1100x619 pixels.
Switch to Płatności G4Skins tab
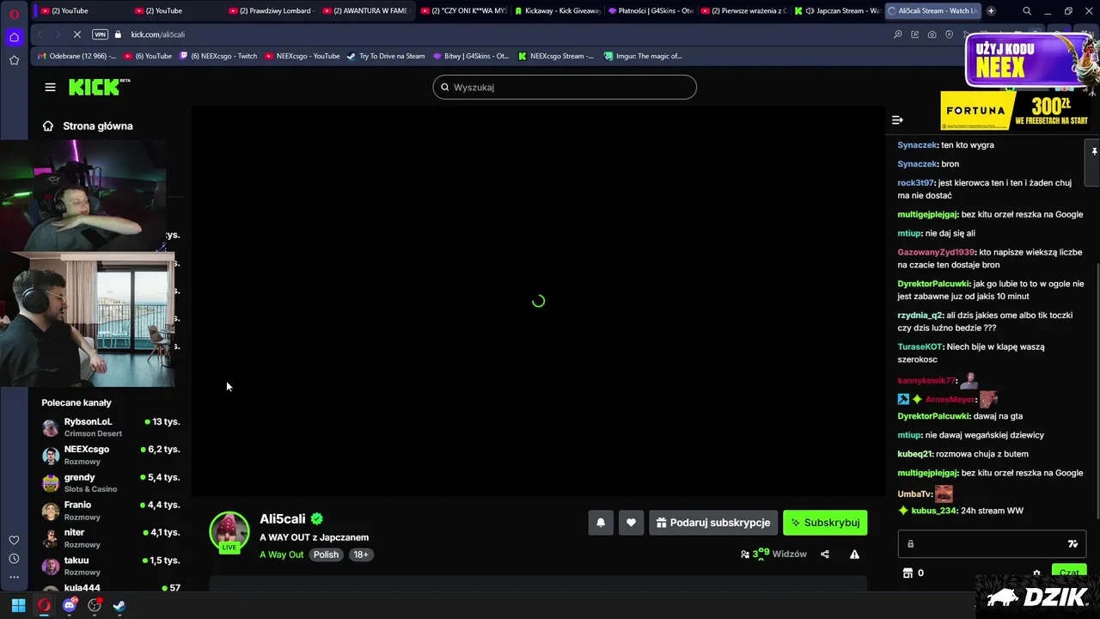pos(651,11)
